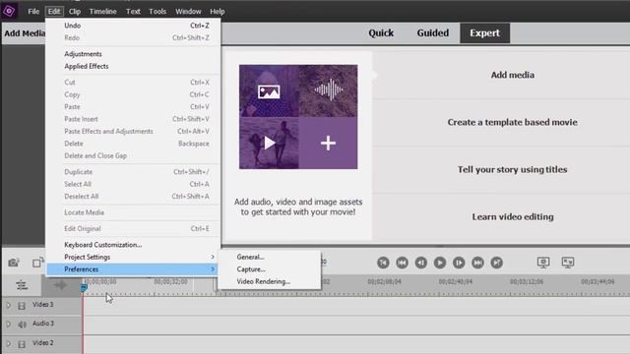Open the Help menu
Viewport: 630px width, 354px height.
click(x=218, y=11)
